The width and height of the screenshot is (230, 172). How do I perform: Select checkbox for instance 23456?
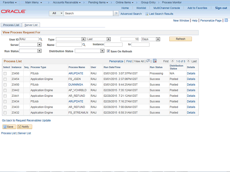tap(5, 73)
